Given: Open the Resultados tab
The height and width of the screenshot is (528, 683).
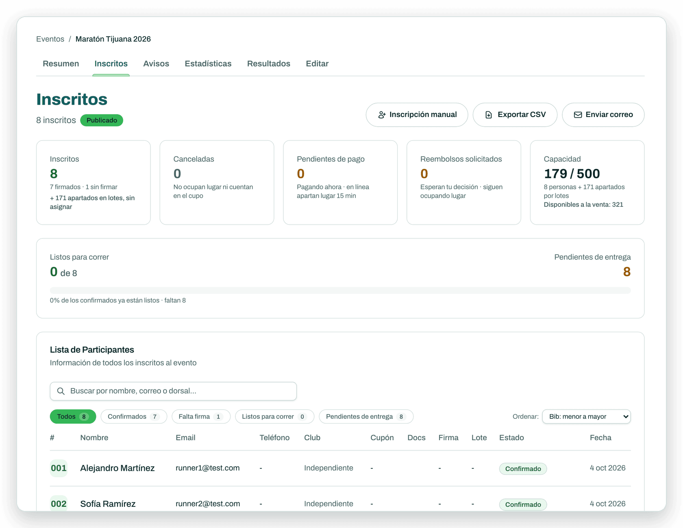Looking at the screenshot, I should (269, 64).
